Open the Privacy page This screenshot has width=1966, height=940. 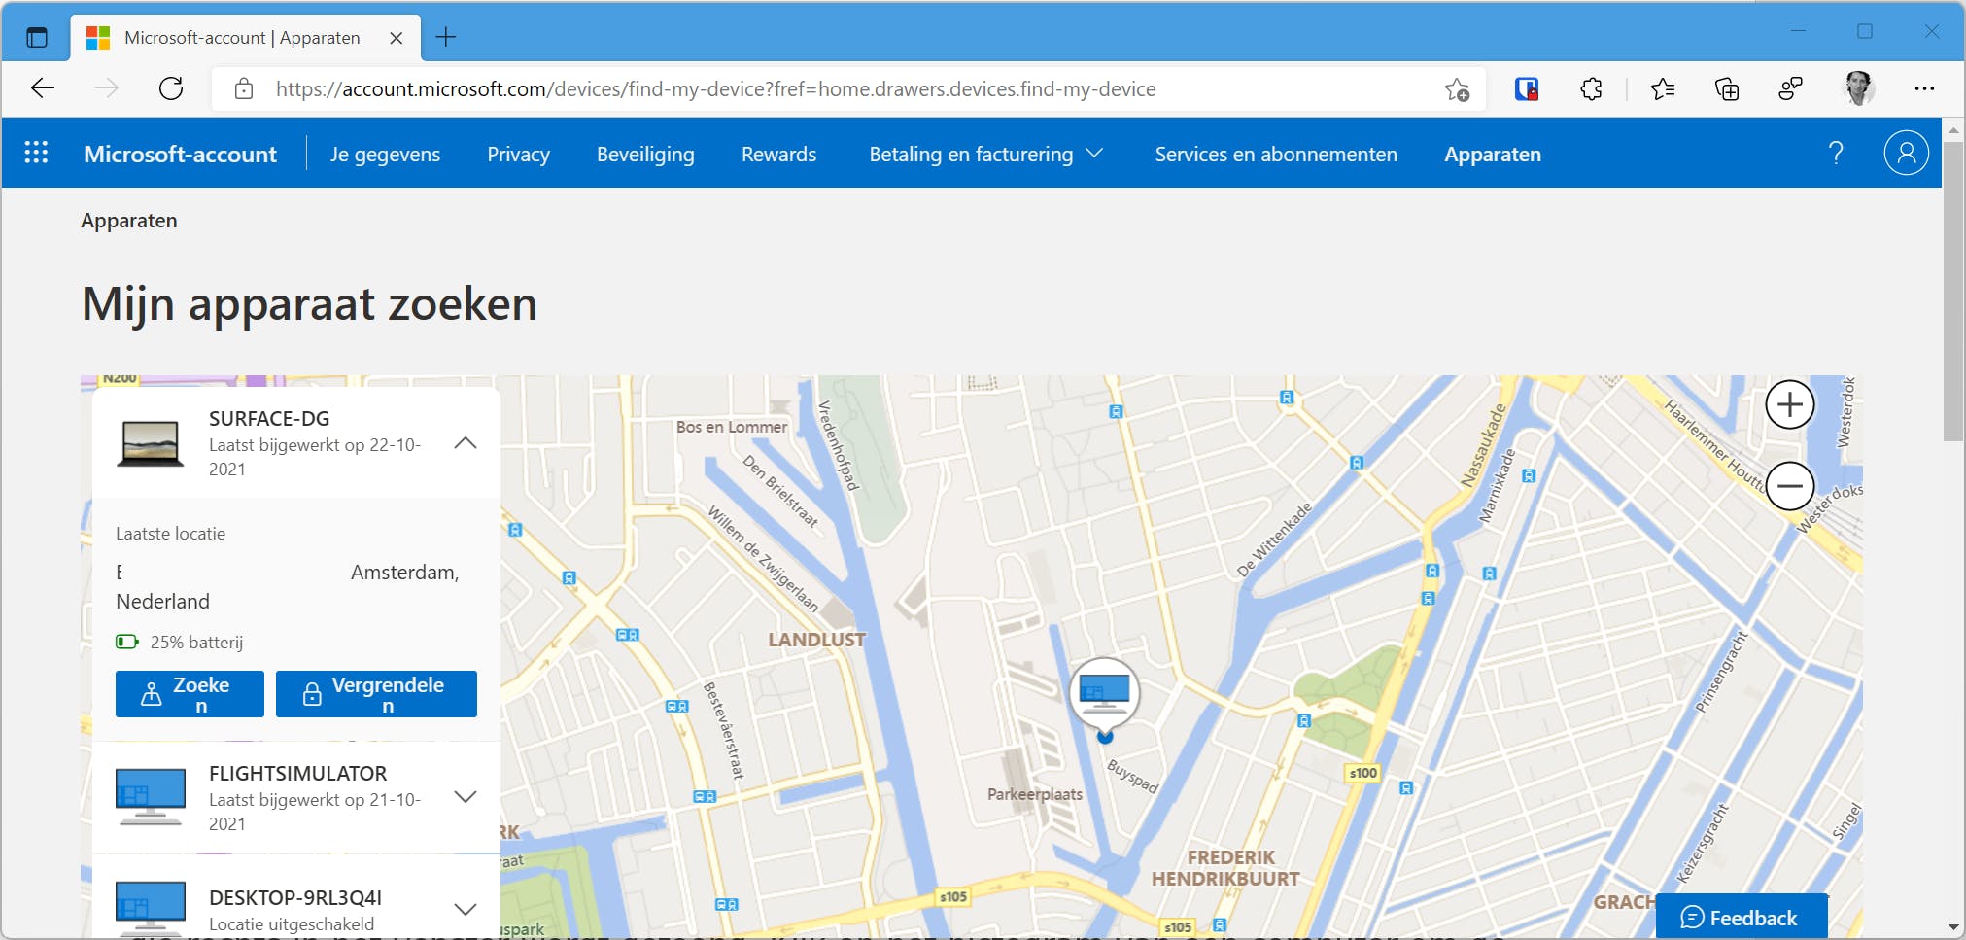pyautogui.click(x=518, y=154)
